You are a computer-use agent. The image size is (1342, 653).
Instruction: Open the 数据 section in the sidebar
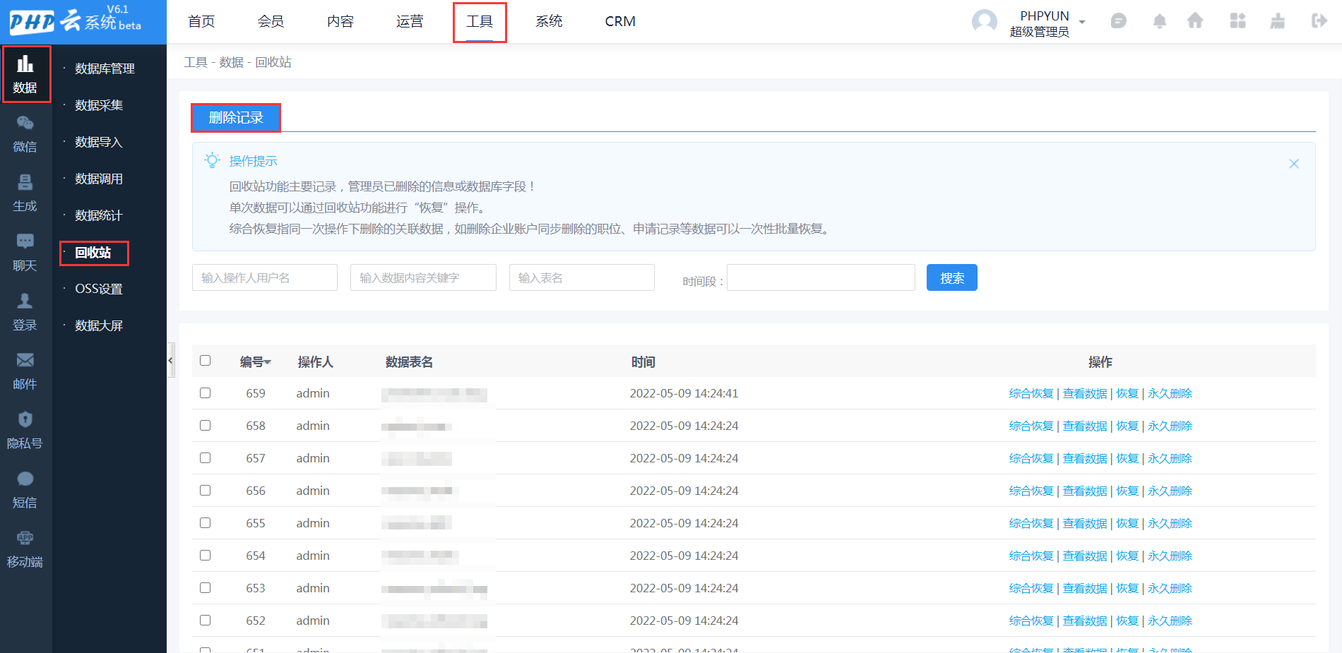click(26, 74)
